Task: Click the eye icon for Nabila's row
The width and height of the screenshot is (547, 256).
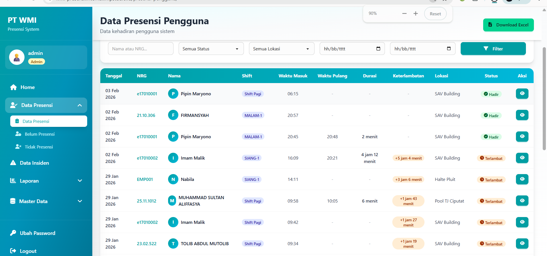Action: tap(522, 179)
